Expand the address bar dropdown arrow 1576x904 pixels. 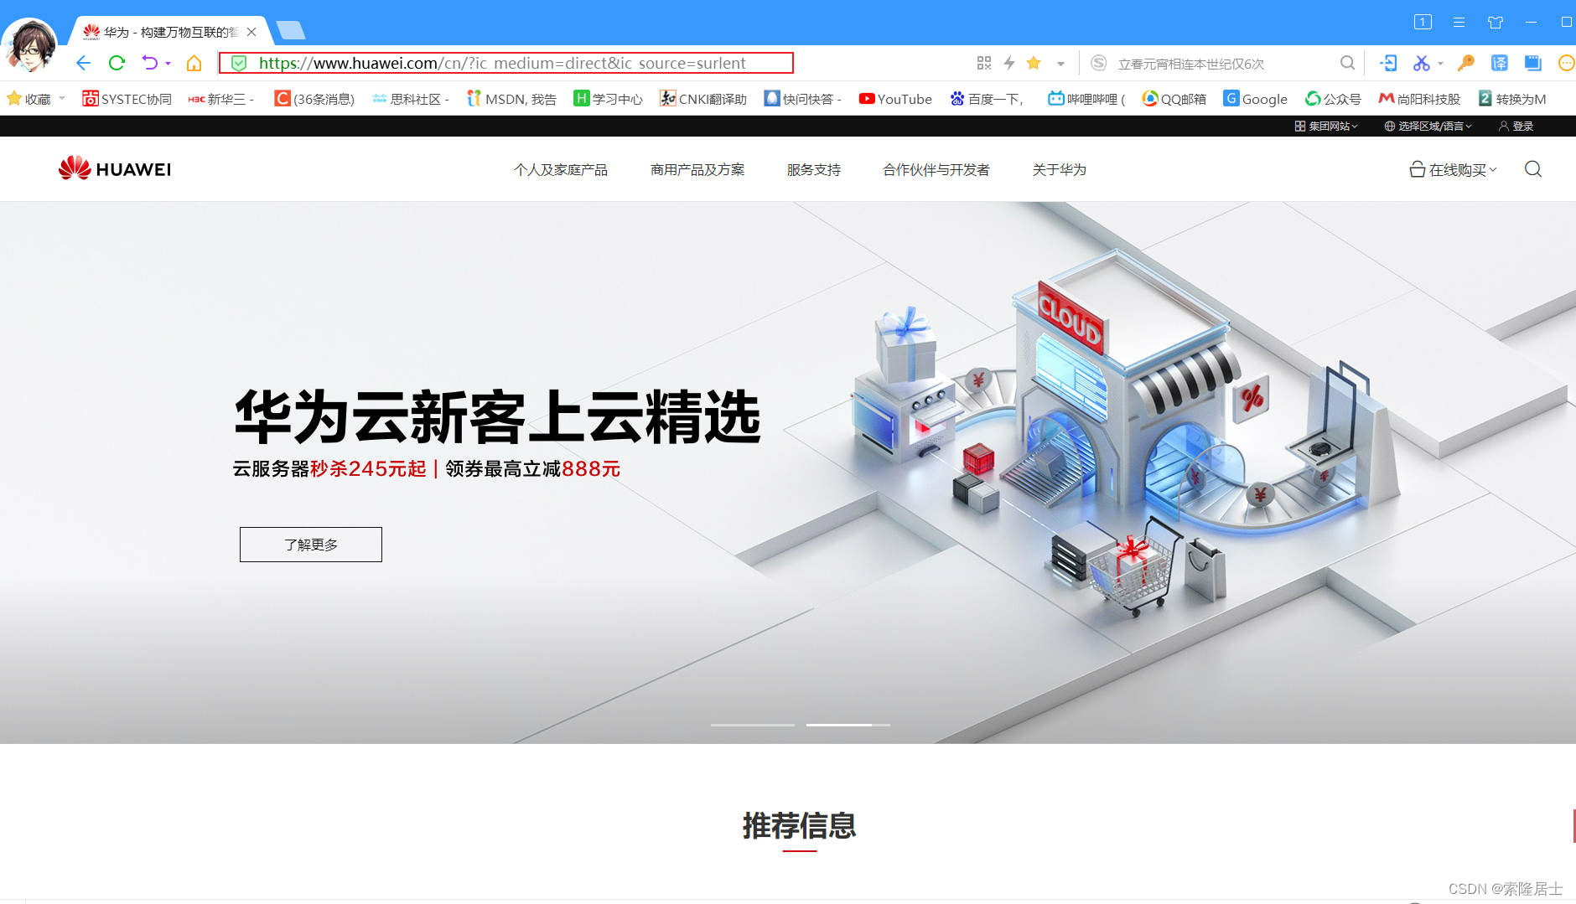click(x=1060, y=64)
